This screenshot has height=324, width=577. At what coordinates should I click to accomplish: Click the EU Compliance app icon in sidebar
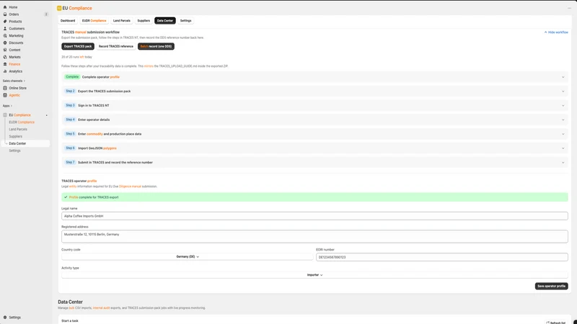coord(5,115)
